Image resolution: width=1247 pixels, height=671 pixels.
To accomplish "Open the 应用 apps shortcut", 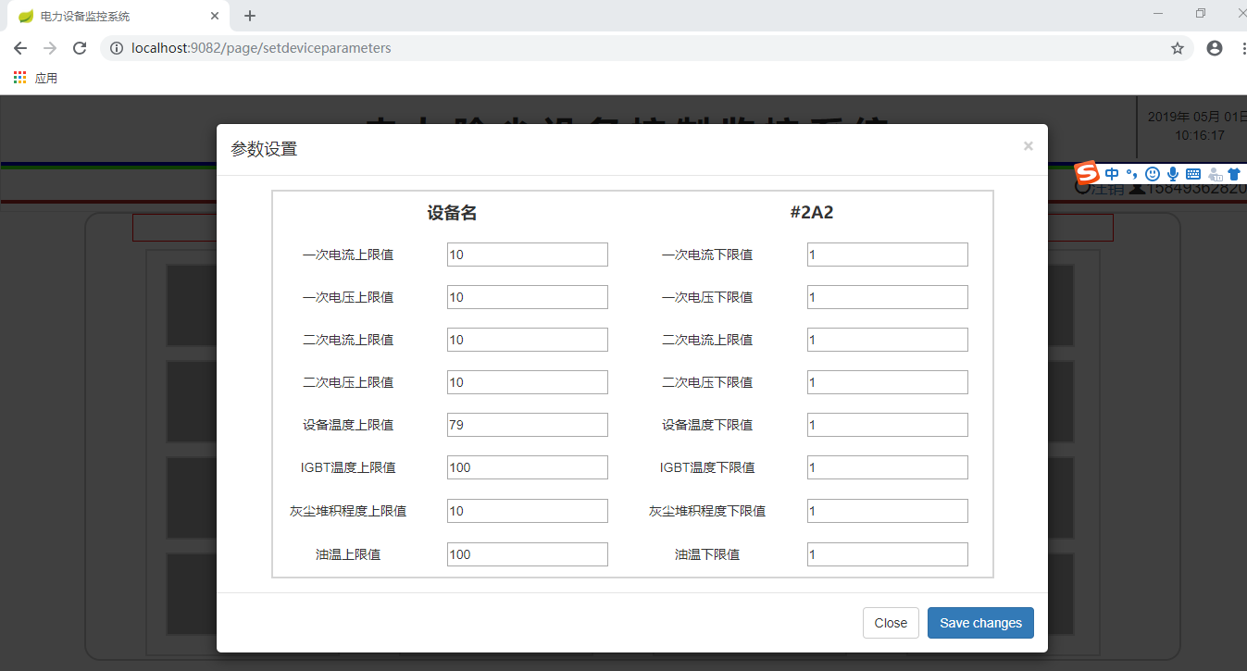I will tap(36, 79).
